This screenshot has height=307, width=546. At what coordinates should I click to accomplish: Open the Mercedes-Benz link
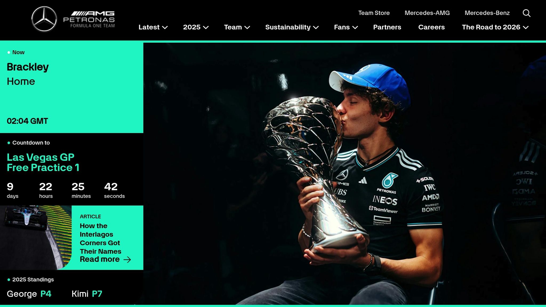(x=487, y=13)
